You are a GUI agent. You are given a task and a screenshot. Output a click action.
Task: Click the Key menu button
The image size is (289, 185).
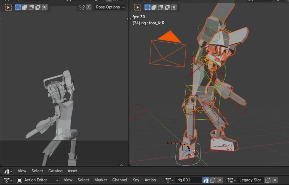point(136,180)
